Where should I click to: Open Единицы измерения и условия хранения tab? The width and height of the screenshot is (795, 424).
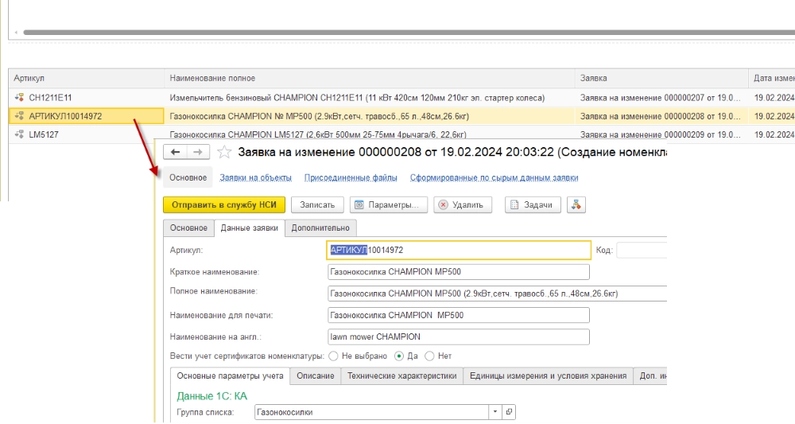click(548, 375)
